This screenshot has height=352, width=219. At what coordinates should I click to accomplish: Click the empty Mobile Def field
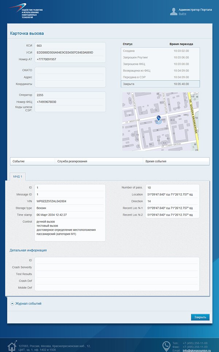tap(117, 288)
